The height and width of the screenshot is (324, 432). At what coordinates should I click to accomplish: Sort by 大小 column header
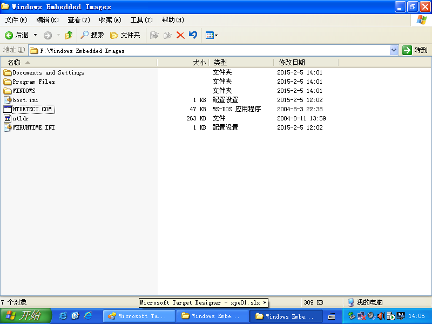183,63
